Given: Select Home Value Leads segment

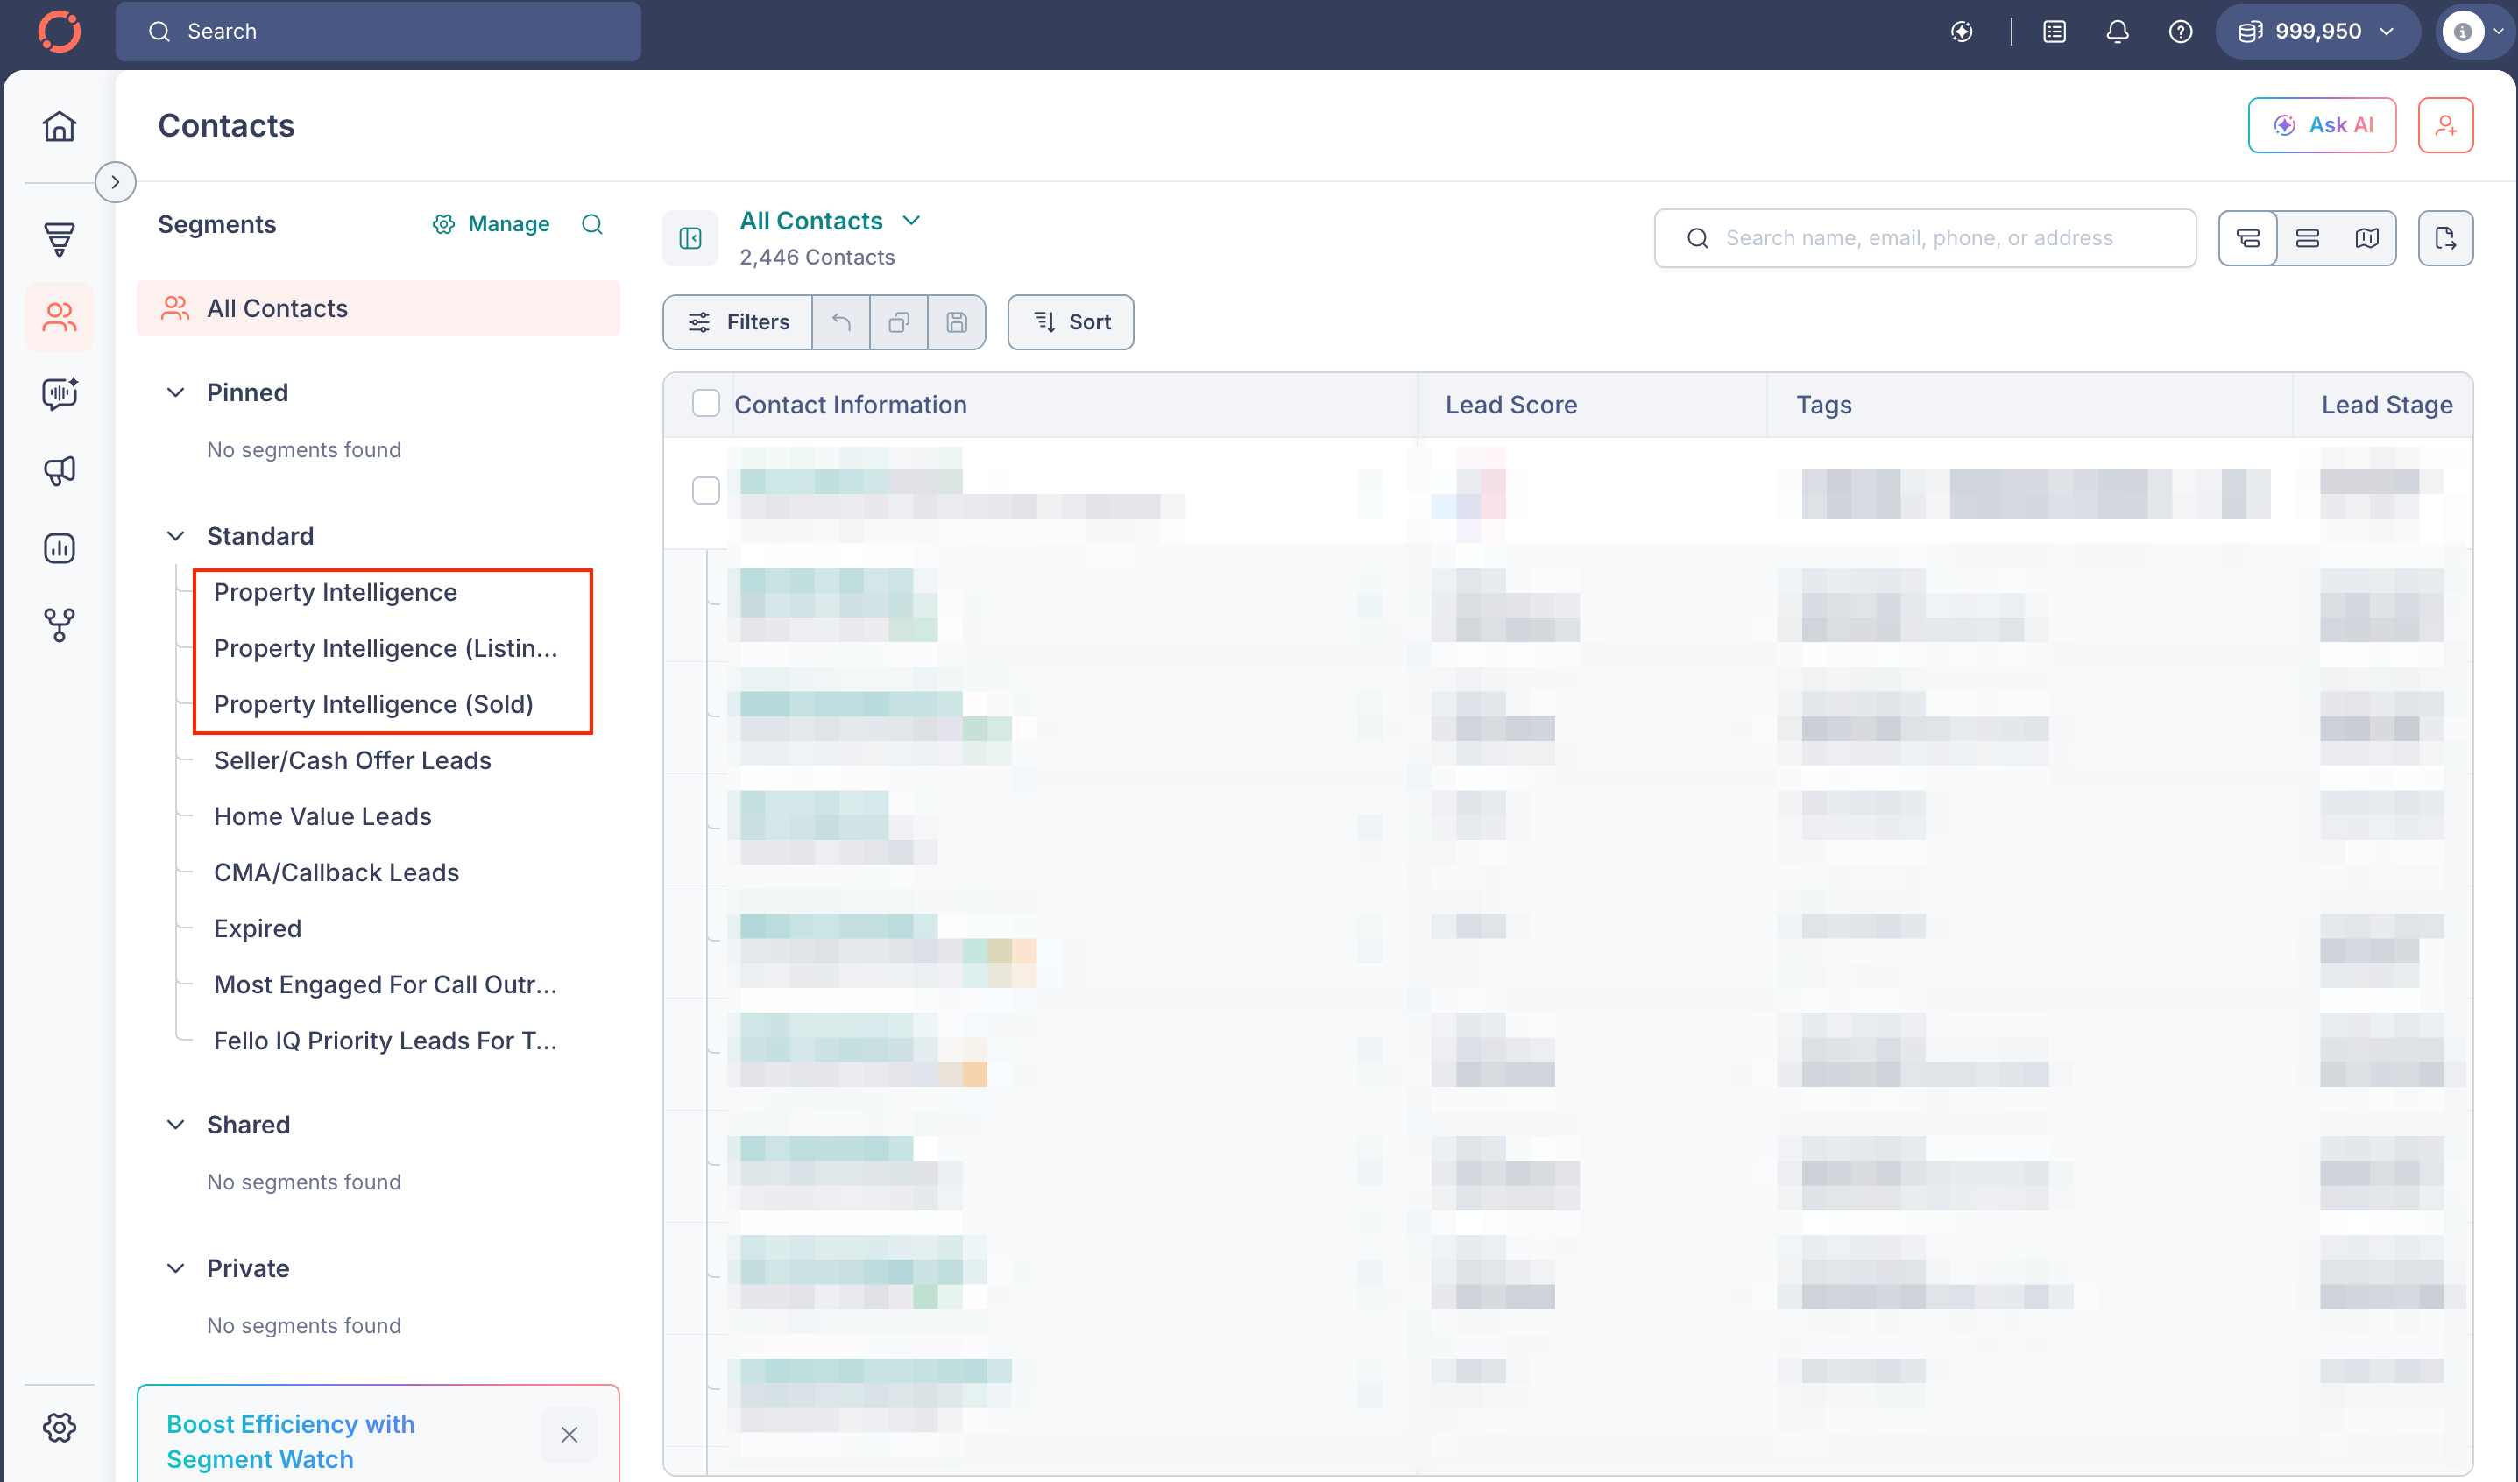Looking at the screenshot, I should (322, 816).
